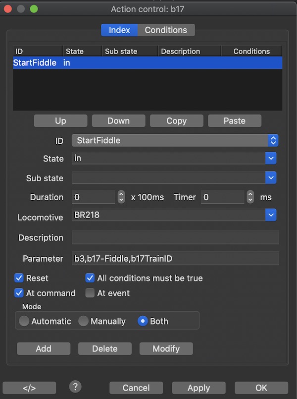Click into the Parameter text field

pos(175,258)
